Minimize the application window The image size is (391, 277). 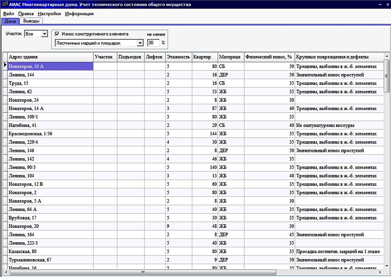click(x=380, y=5)
